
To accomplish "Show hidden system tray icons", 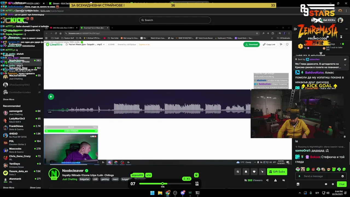I will point(300,193).
